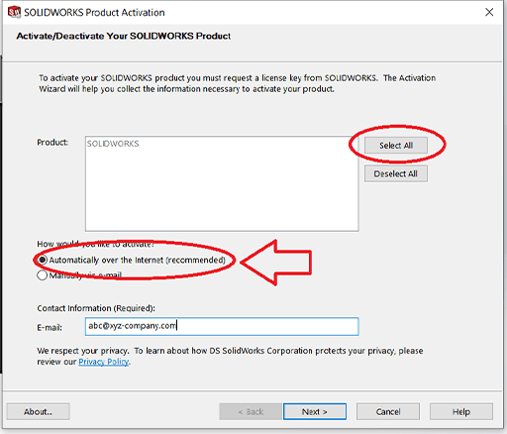The height and width of the screenshot is (434, 507).
Task: Focus the E-mail input field
Action: (x=222, y=326)
